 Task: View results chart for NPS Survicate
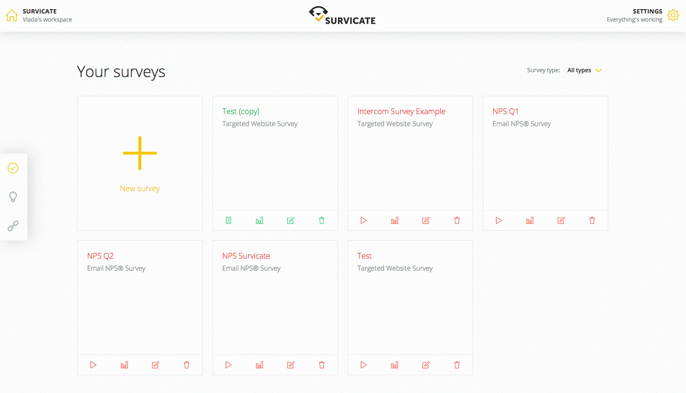(260, 365)
